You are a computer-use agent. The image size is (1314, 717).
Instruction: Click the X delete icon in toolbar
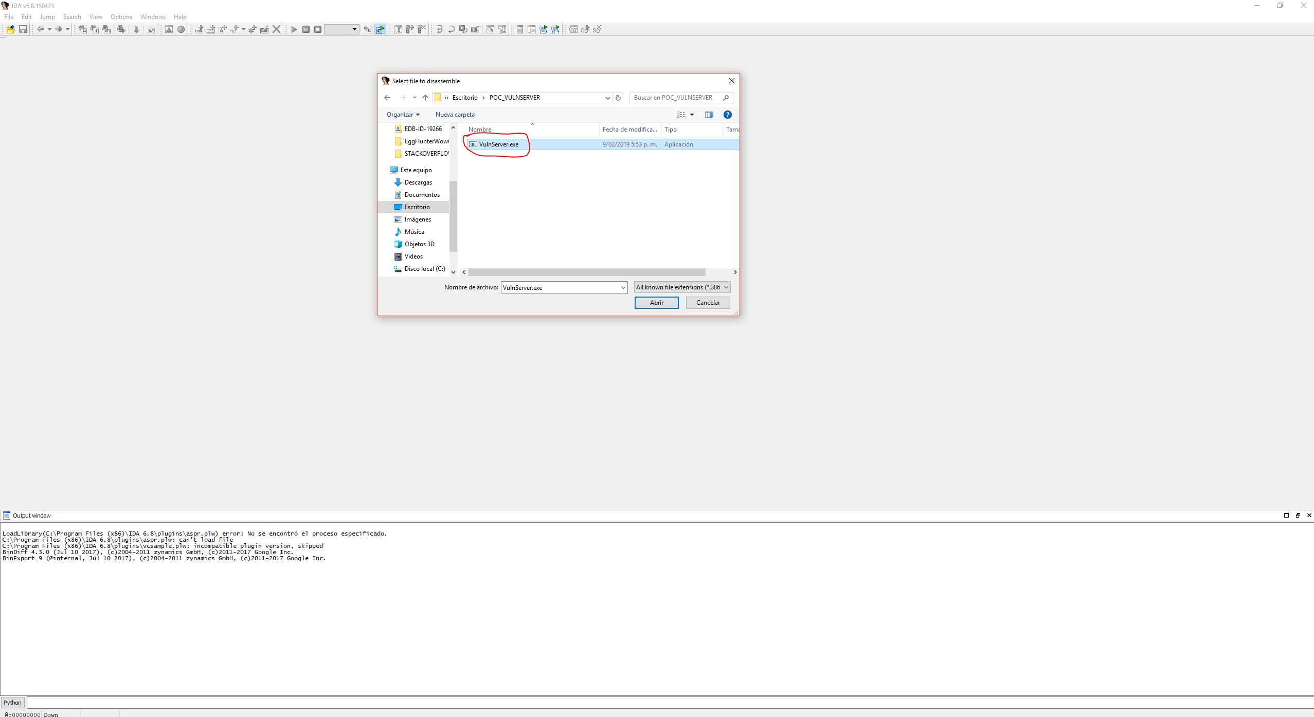tap(277, 29)
